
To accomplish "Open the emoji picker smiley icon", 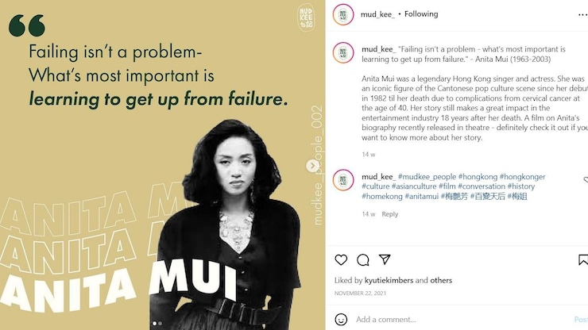I will (341, 319).
